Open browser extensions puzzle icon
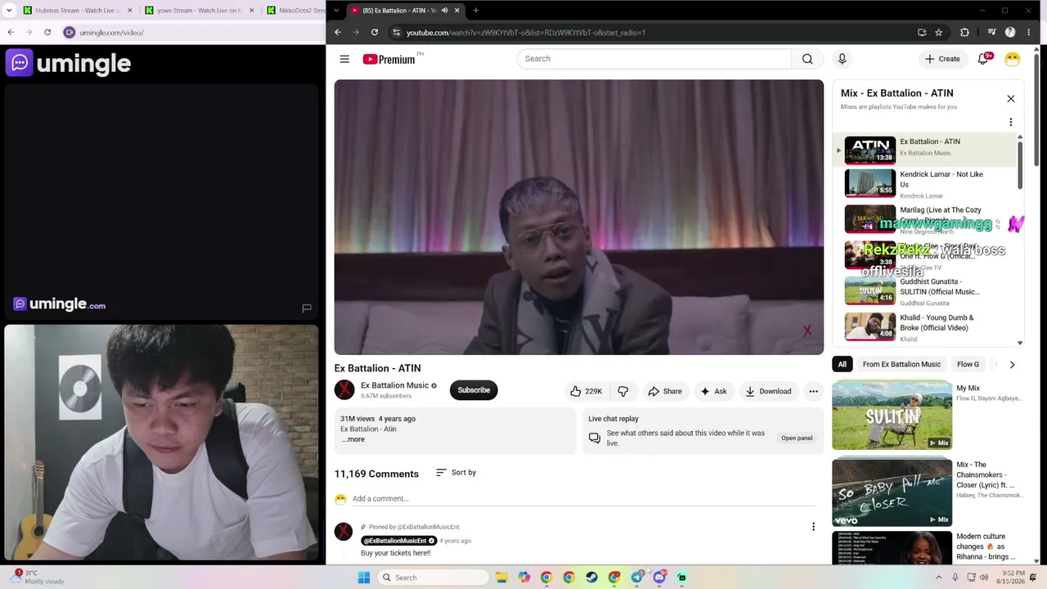The height and width of the screenshot is (589, 1047). 965,33
